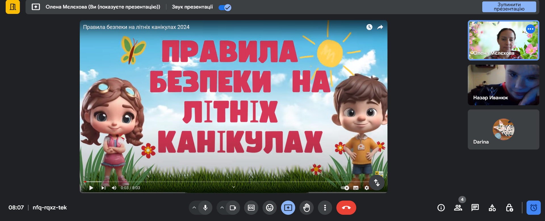Screen dimensions: 545x221
Task: Open meeting details info icon
Action: click(441, 208)
